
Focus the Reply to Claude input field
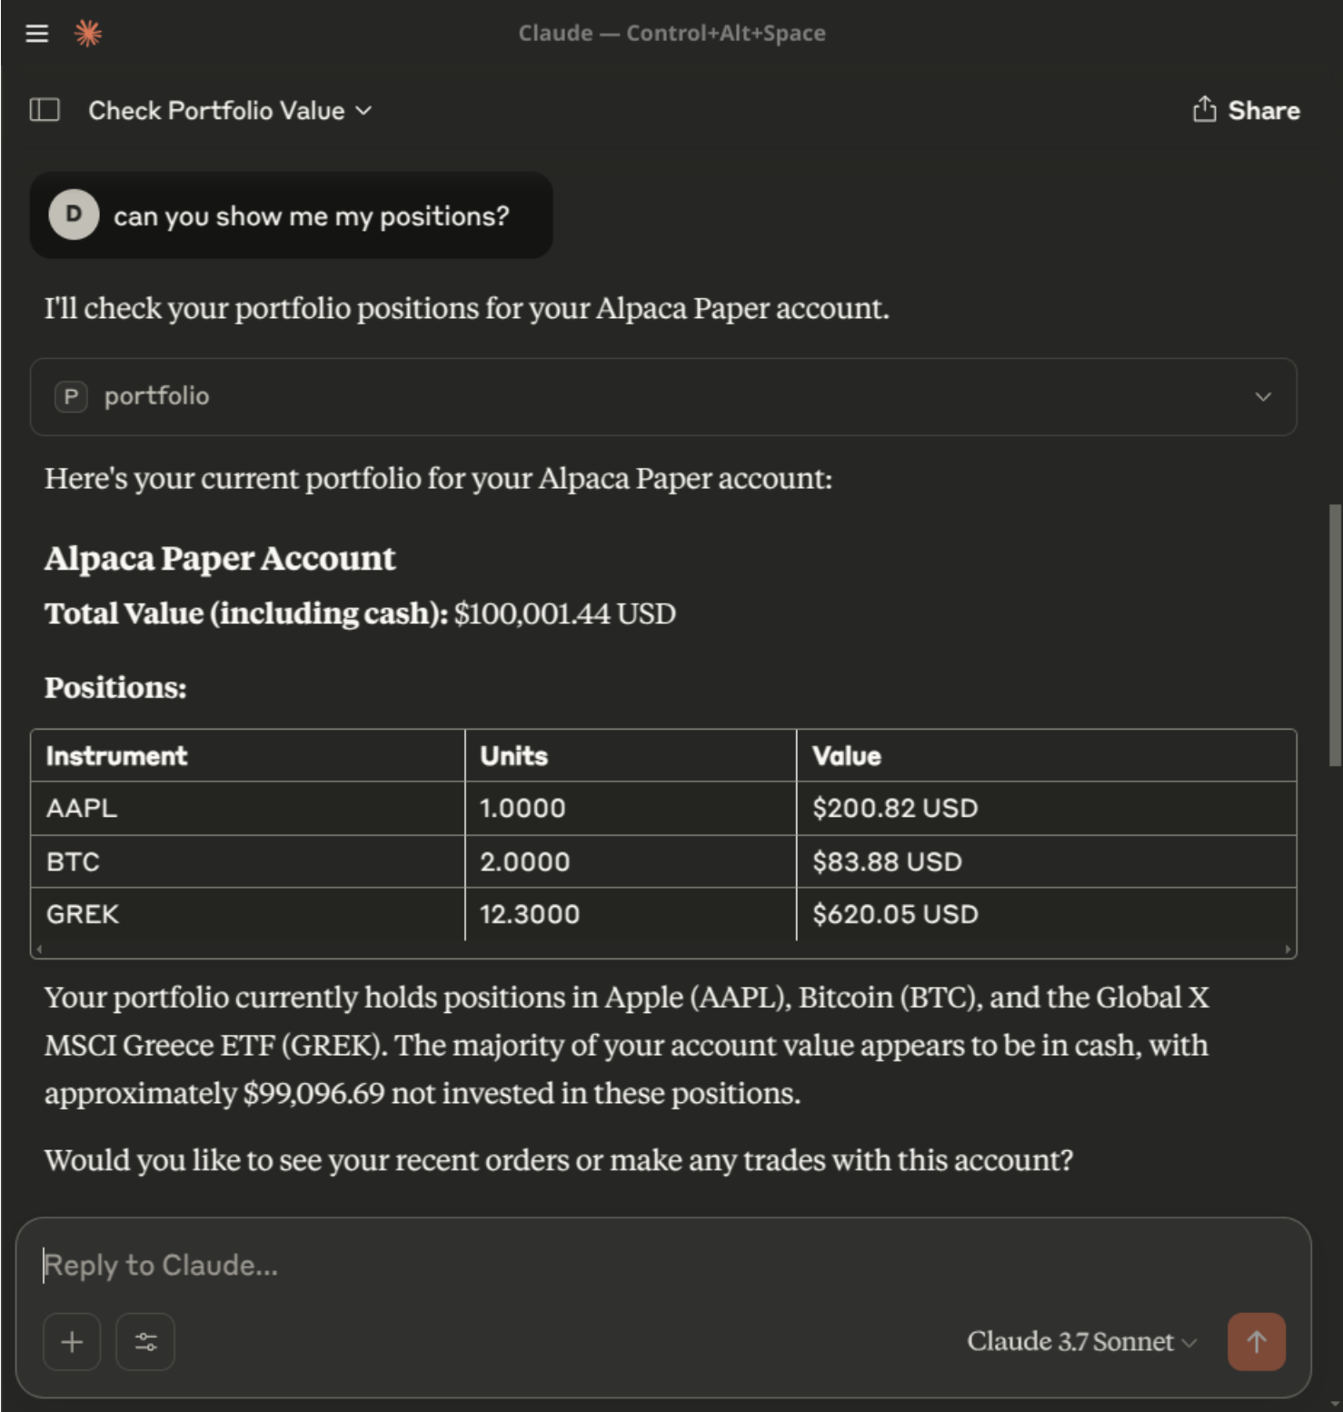pos(636,1265)
